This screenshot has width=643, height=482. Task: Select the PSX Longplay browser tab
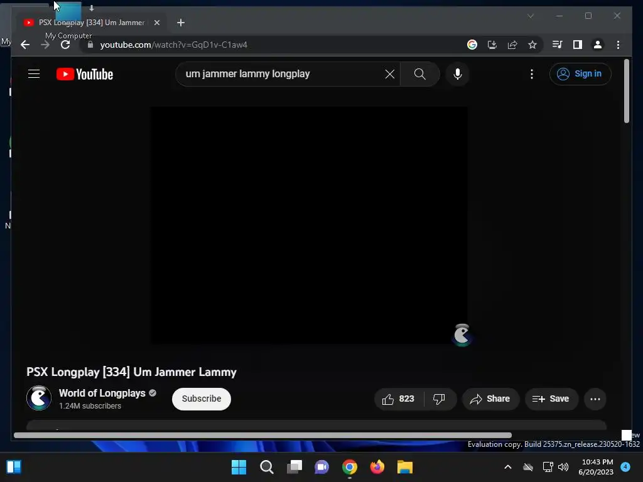coord(91,23)
